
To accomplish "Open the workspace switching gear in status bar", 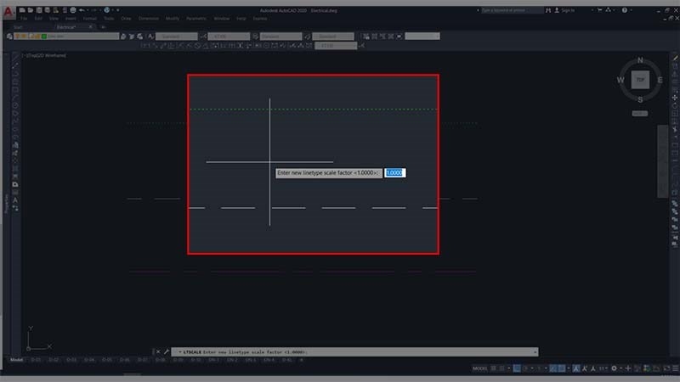I will pyautogui.click(x=614, y=368).
